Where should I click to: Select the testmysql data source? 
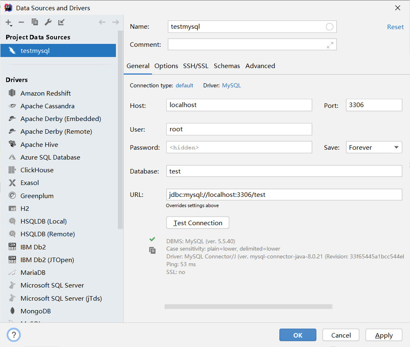click(x=58, y=50)
